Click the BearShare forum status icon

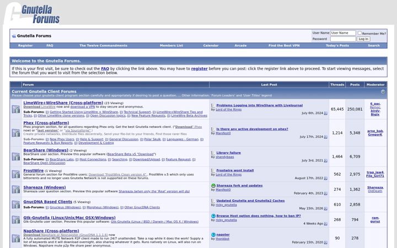(x=15, y=157)
